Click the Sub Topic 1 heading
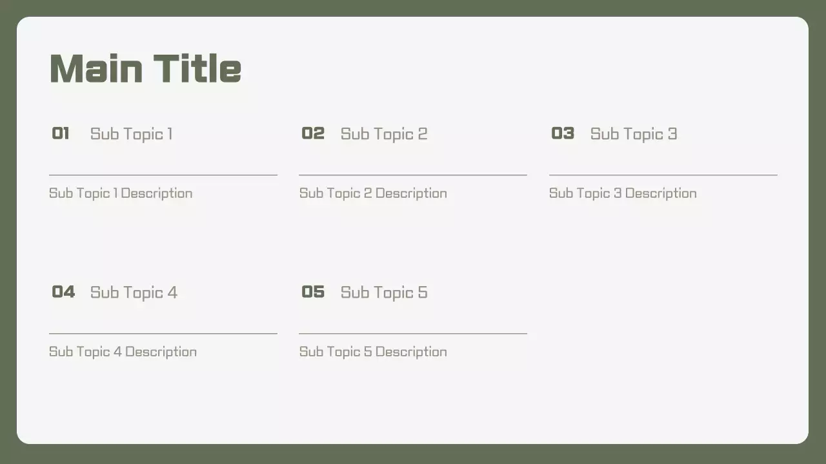The image size is (826, 464). [x=131, y=133]
